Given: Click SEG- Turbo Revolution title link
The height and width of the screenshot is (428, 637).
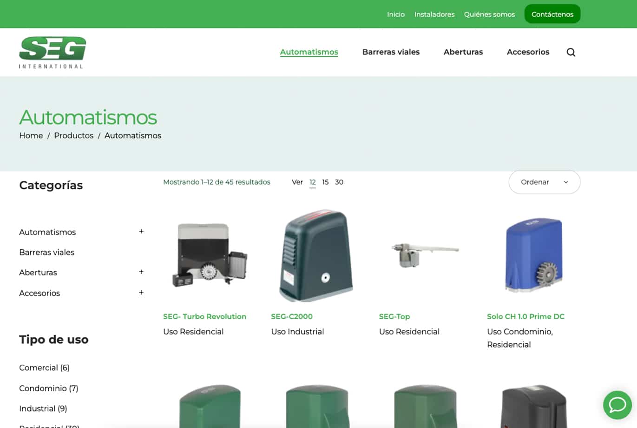Looking at the screenshot, I should [x=205, y=316].
